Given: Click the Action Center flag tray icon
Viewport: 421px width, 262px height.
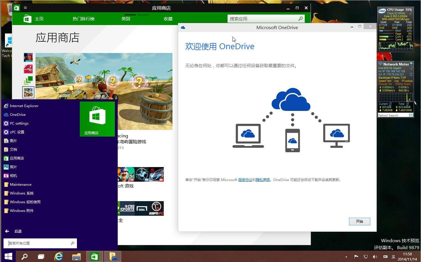Looking at the screenshot, I should 356,257.
